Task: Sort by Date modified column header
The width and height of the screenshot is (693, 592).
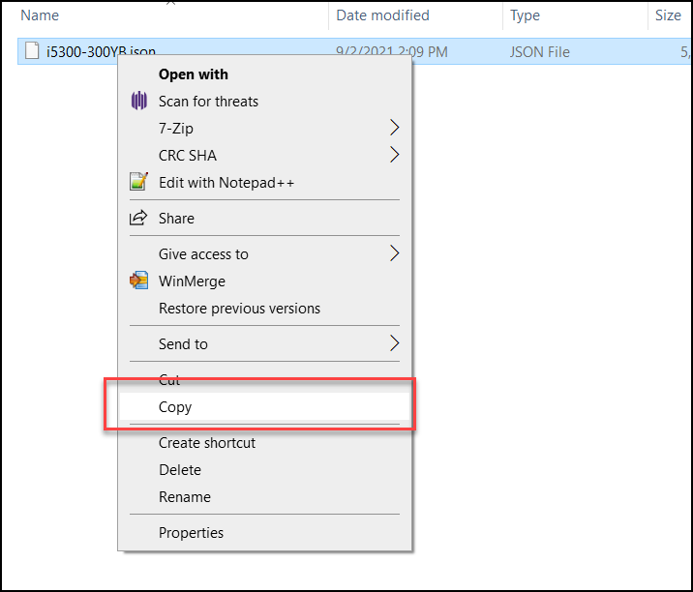Action: click(x=383, y=15)
